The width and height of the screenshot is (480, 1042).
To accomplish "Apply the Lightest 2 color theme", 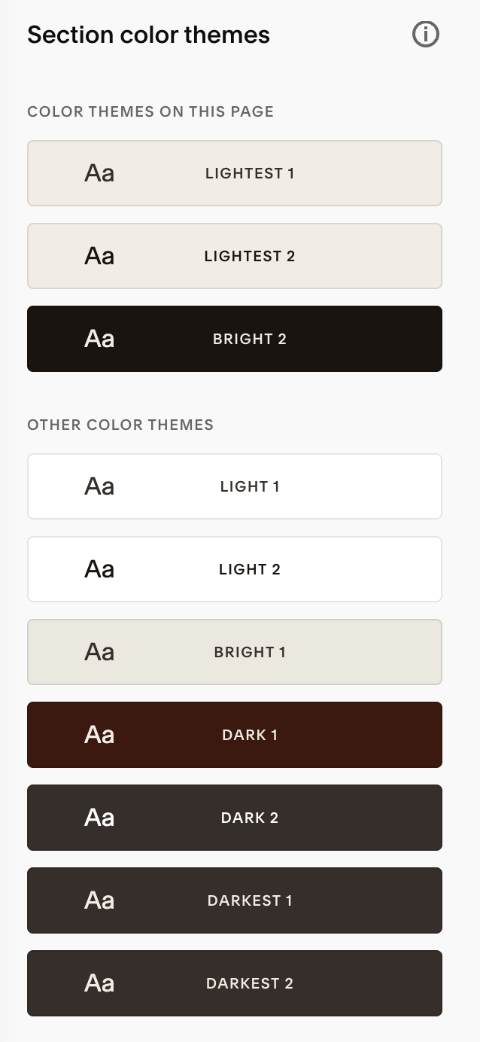I will pyautogui.click(x=235, y=256).
